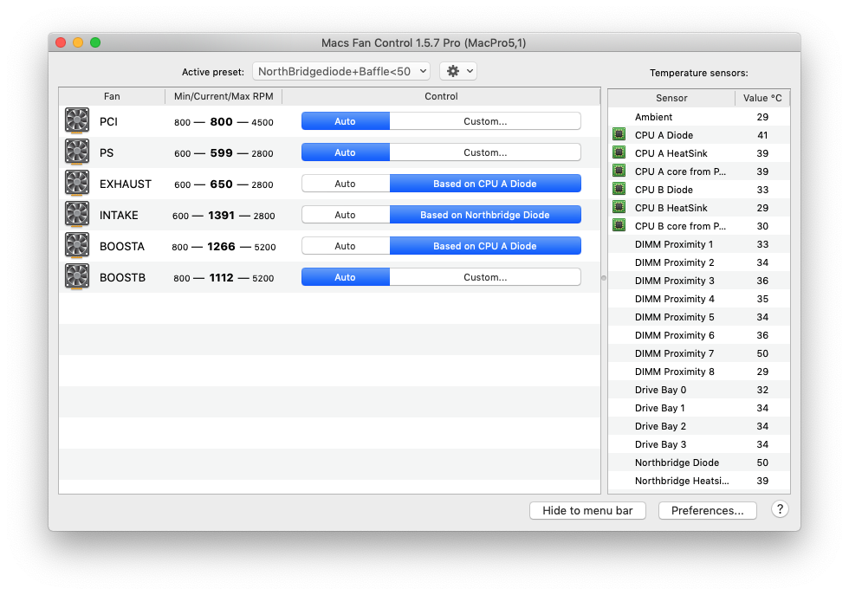Select the DIMM Proximity 4 row
849x595 pixels.
click(699, 299)
